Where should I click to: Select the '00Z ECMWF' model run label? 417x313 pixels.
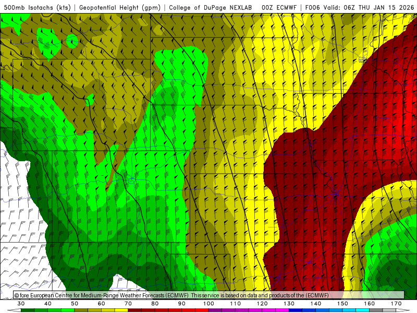point(279,7)
